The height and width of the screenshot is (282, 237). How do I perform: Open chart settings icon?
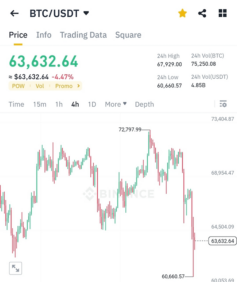point(223,104)
